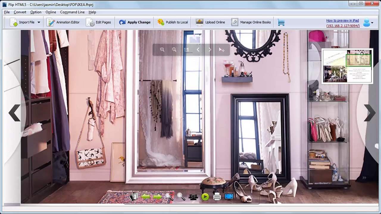Start auto flip with green play button
The image size is (381, 214).
pos(205,196)
